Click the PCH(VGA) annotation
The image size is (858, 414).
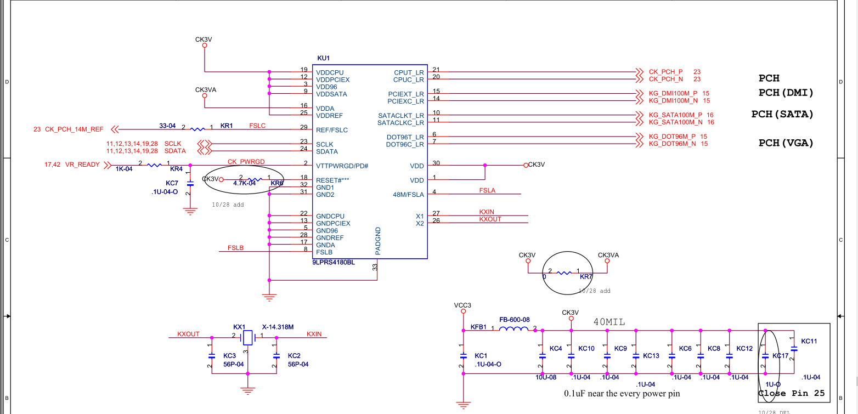786,143
